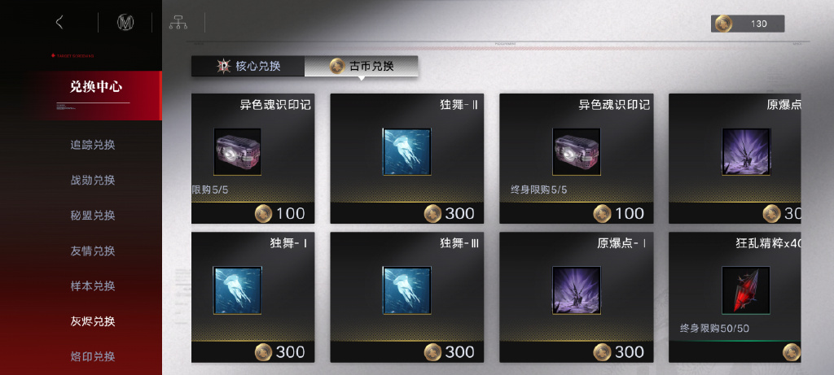Image resolution: width=834 pixels, height=375 pixels.
Task: Open the hierarchy tree icon
Action: click(x=178, y=22)
